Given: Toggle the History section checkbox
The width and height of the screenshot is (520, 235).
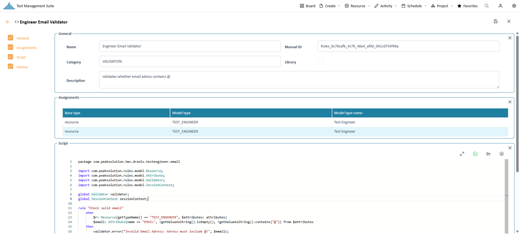Looking at the screenshot, I should point(10,66).
